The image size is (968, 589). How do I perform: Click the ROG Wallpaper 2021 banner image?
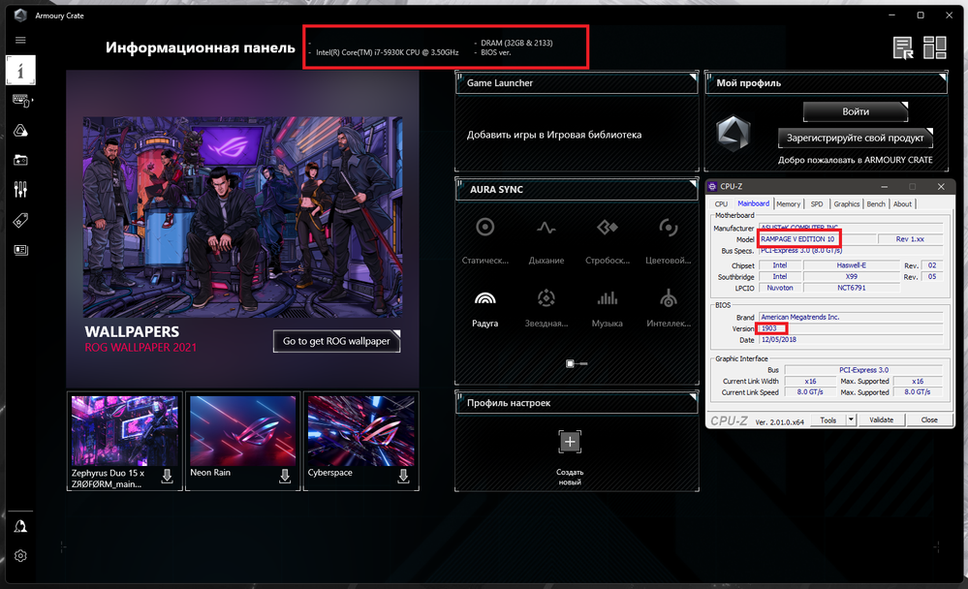[x=242, y=217]
